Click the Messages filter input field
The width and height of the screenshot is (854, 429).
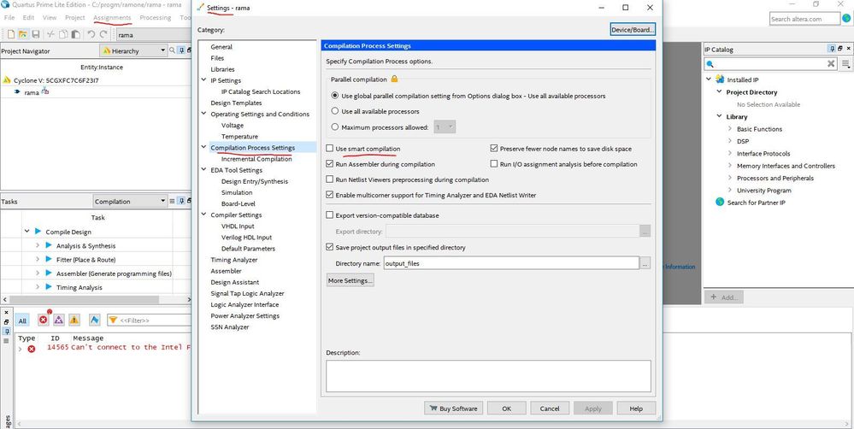[150, 320]
